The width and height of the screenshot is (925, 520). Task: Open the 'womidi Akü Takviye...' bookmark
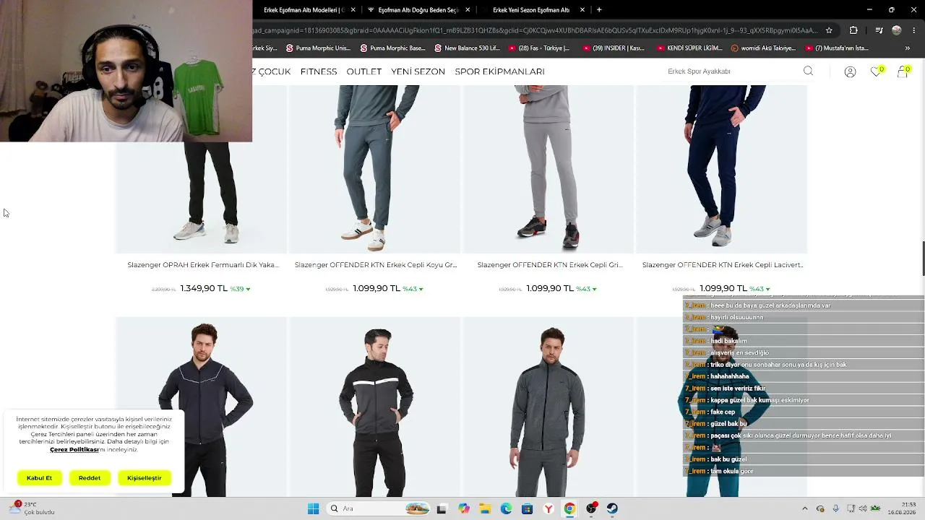click(763, 48)
